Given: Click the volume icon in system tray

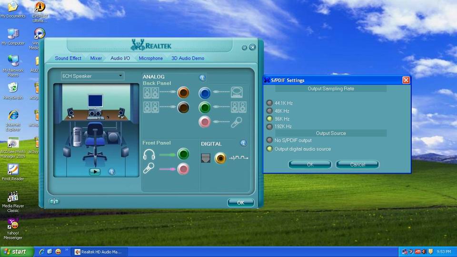Looking at the screenshot, I should 424,251.
